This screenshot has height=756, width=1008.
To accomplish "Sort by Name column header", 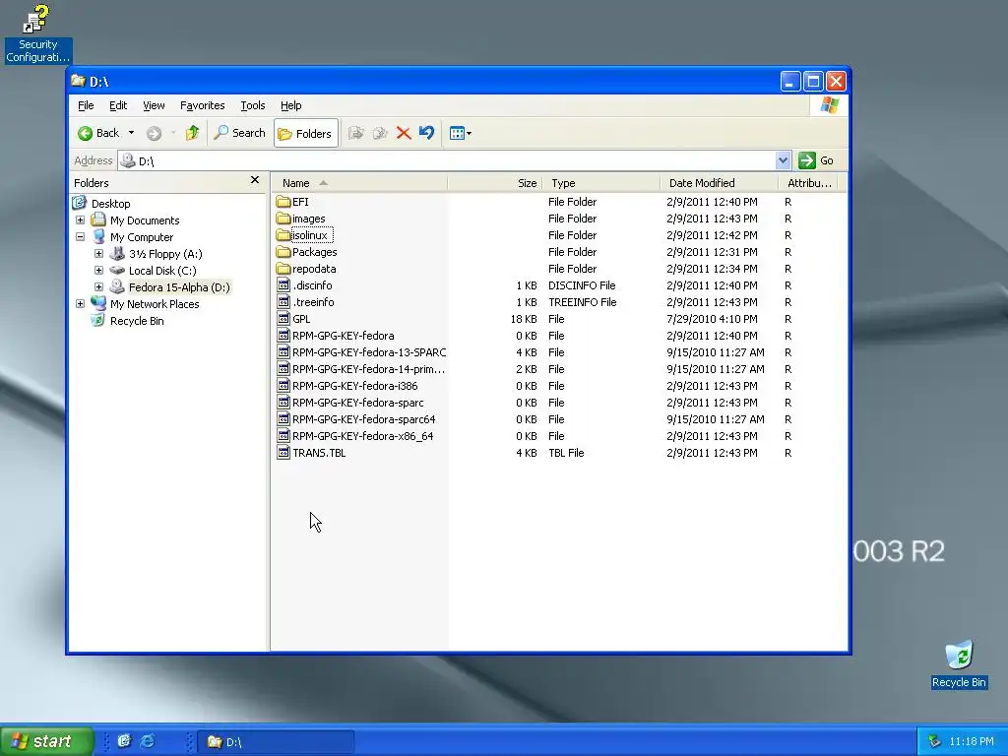I will [x=359, y=183].
